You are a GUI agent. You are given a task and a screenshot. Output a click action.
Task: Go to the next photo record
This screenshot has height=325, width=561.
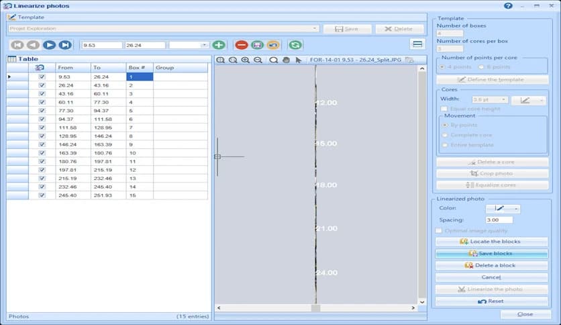pos(50,45)
